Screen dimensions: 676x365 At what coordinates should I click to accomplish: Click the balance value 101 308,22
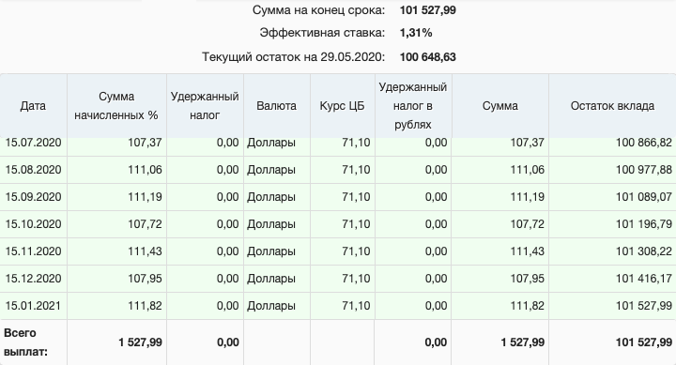[x=644, y=251]
